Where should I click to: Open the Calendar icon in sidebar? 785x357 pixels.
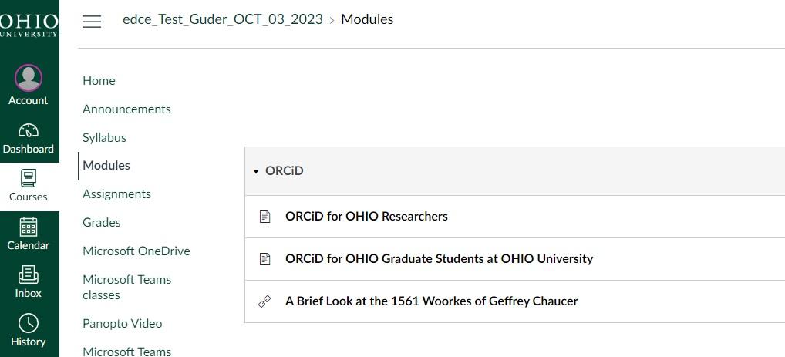[x=29, y=227]
